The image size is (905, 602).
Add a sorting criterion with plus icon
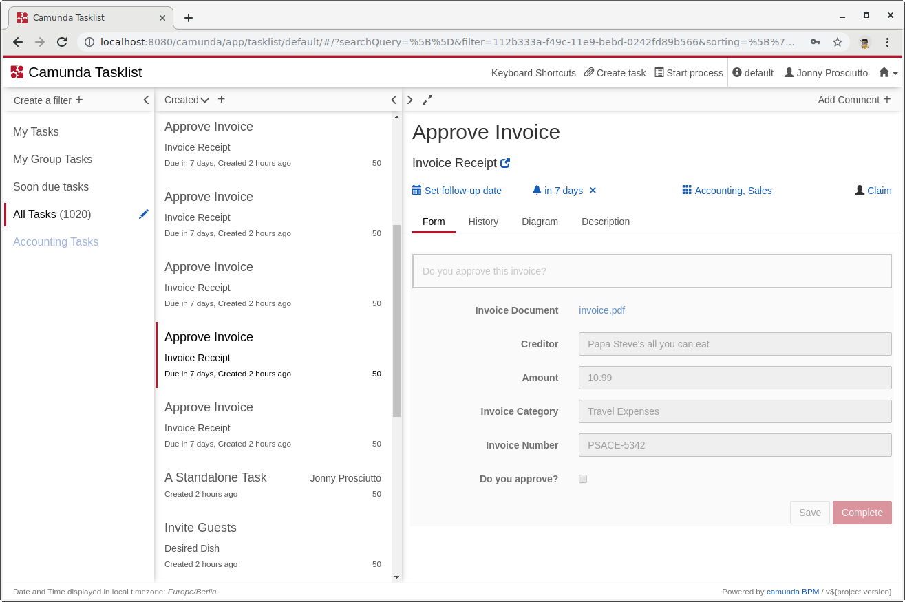tap(222, 99)
